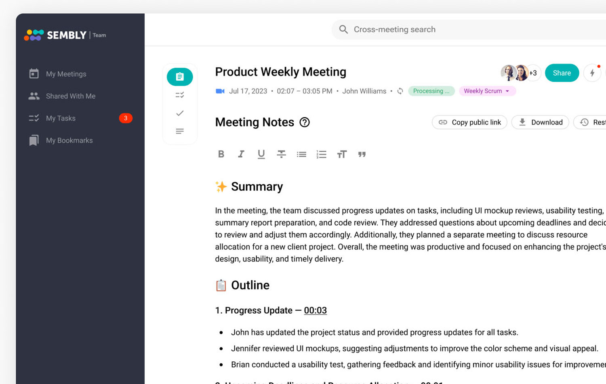Toggle bold formatting in notes toolbar
Image resolution: width=606 pixels, height=384 pixels.
click(x=221, y=154)
